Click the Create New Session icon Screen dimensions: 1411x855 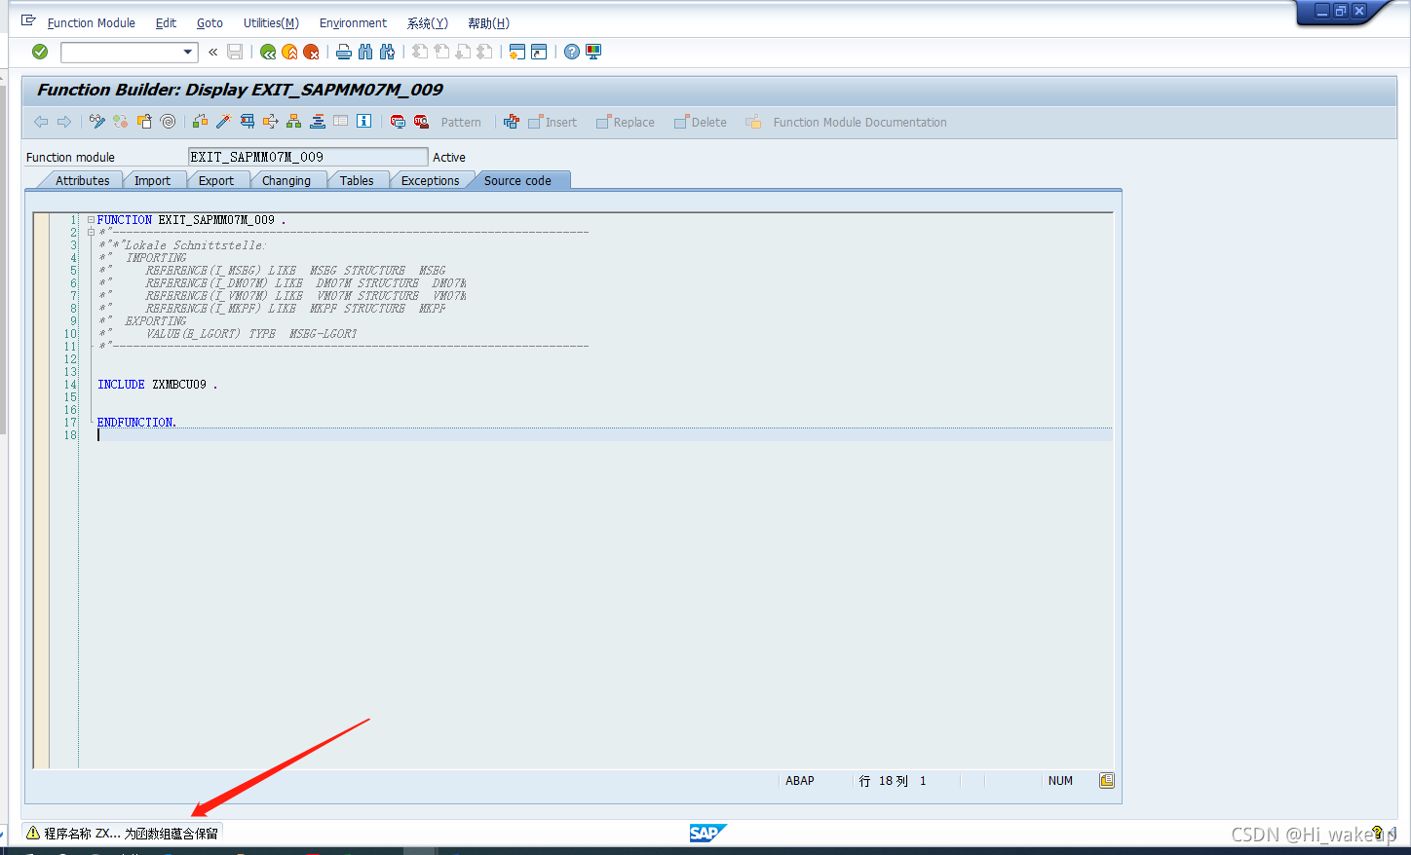tap(517, 52)
